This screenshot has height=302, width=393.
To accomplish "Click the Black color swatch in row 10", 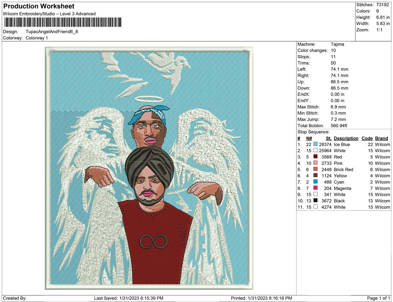I will 315,201.
